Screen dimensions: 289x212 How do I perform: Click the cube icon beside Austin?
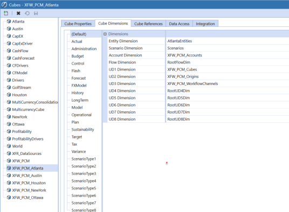click(9, 29)
